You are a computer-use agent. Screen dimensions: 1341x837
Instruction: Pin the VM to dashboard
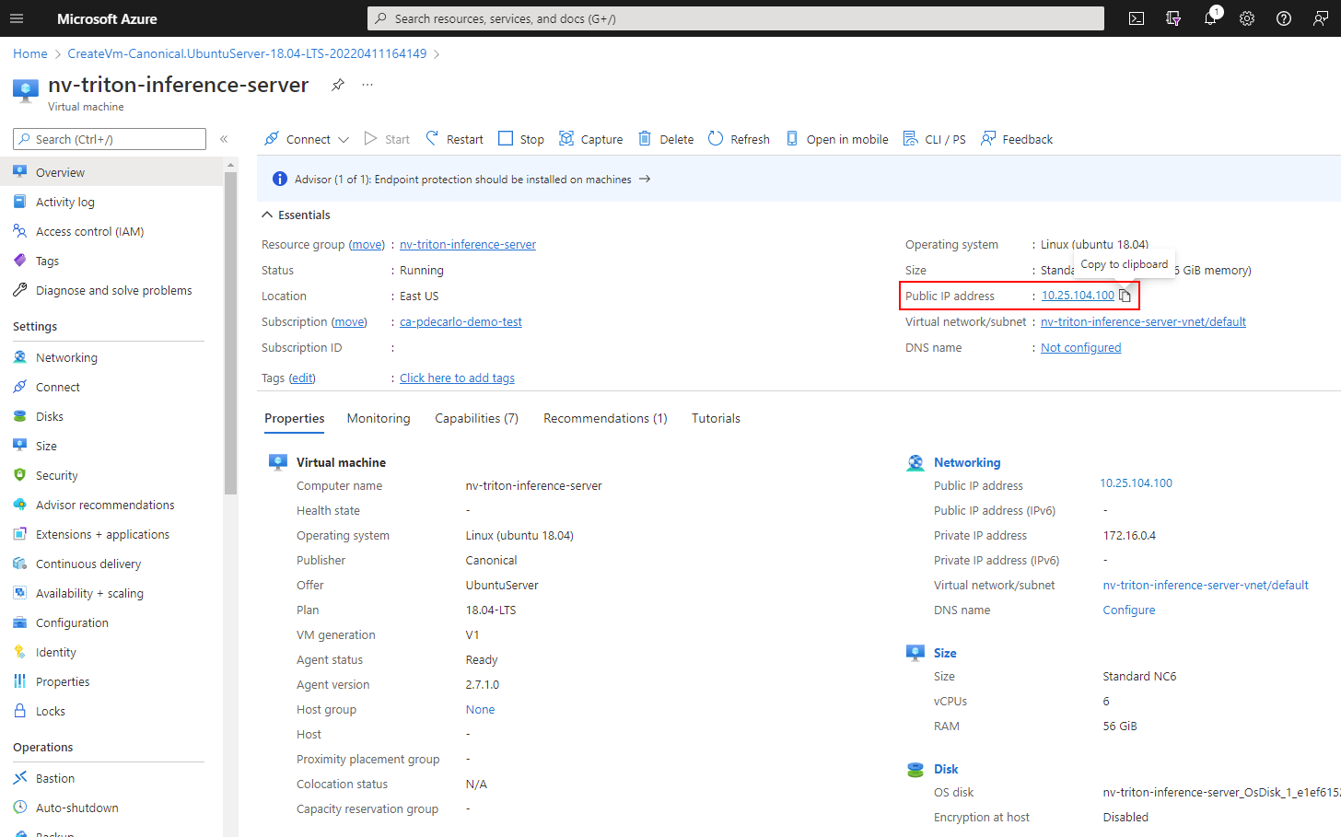pos(338,85)
